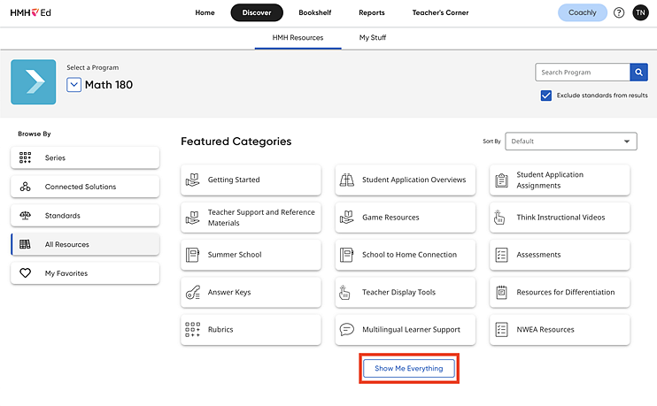The width and height of the screenshot is (657, 406).
Task: Open the TN user profile avatar
Action: coord(640,12)
